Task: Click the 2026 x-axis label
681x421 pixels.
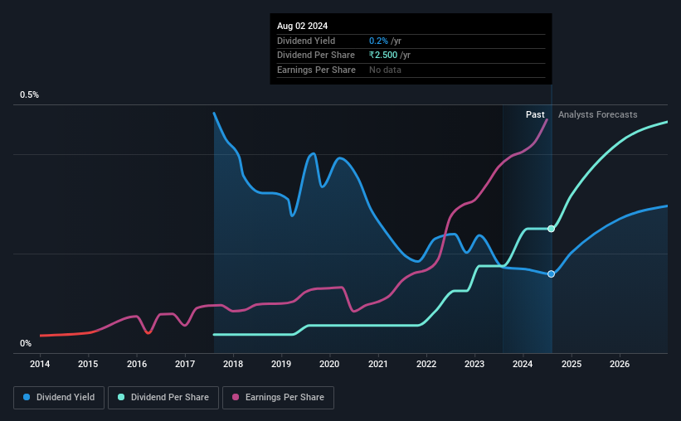Action: [620, 364]
